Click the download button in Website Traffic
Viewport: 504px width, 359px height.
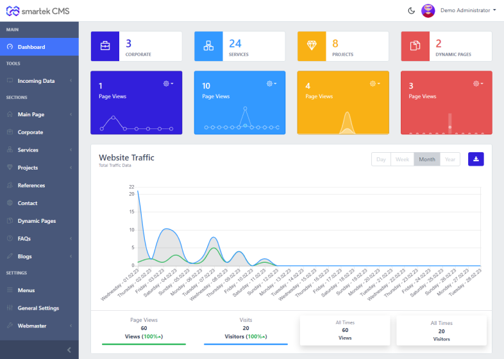[476, 159]
